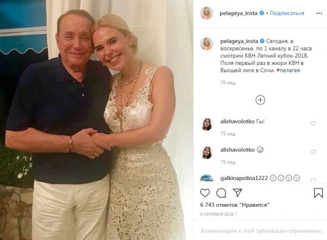Click the avatar next to the "Гы!" comment
Screen dimensions: 327x240
pos(206,124)
